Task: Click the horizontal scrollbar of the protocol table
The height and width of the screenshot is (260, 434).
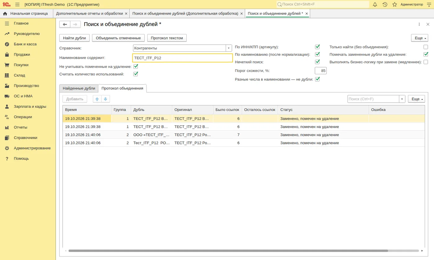Action: pyautogui.click(x=228, y=251)
